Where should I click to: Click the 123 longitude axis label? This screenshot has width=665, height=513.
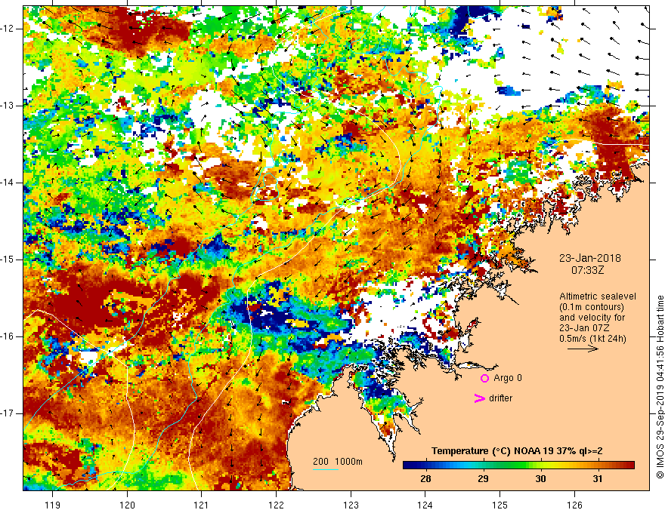[x=351, y=505]
